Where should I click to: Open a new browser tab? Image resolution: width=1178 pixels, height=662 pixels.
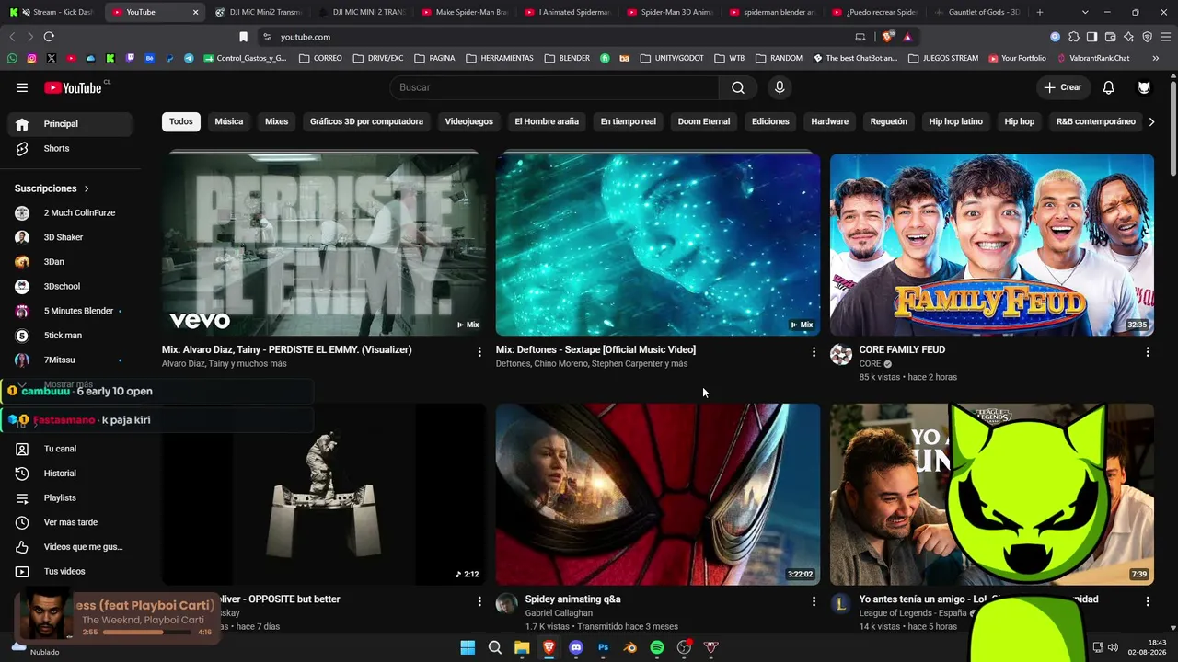click(x=1040, y=12)
